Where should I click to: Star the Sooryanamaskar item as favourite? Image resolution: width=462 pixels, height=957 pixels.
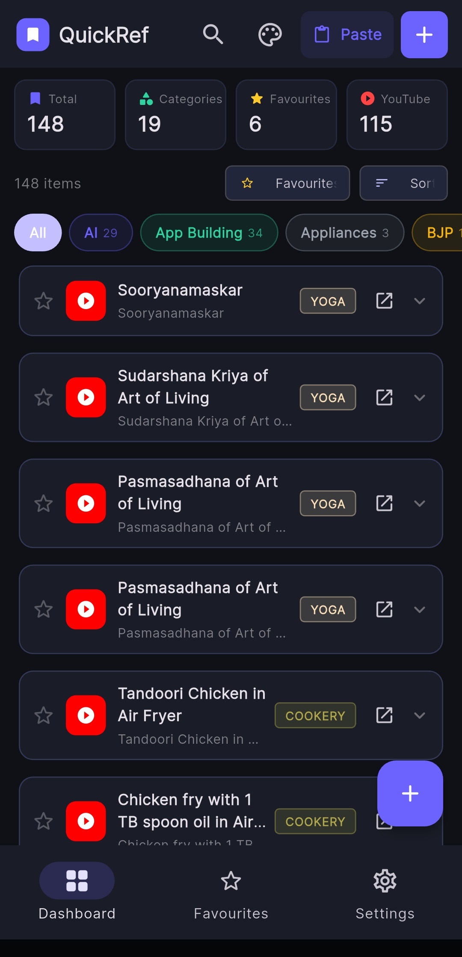[44, 301]
